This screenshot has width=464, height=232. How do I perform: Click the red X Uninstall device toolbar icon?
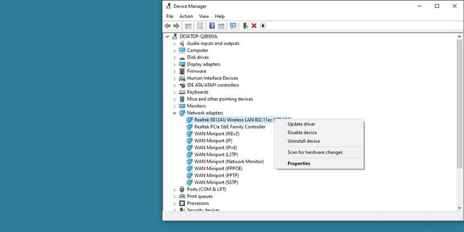254,26
